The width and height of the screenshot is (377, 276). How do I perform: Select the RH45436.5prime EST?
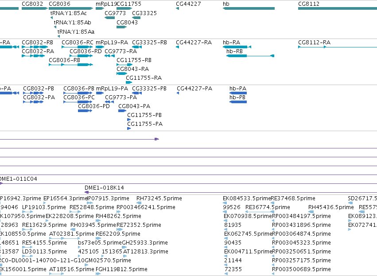pyautogui.click(x=311, y=212)
